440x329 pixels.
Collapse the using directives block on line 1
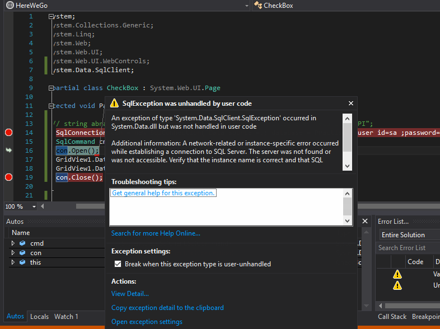[x=51, y=17]
